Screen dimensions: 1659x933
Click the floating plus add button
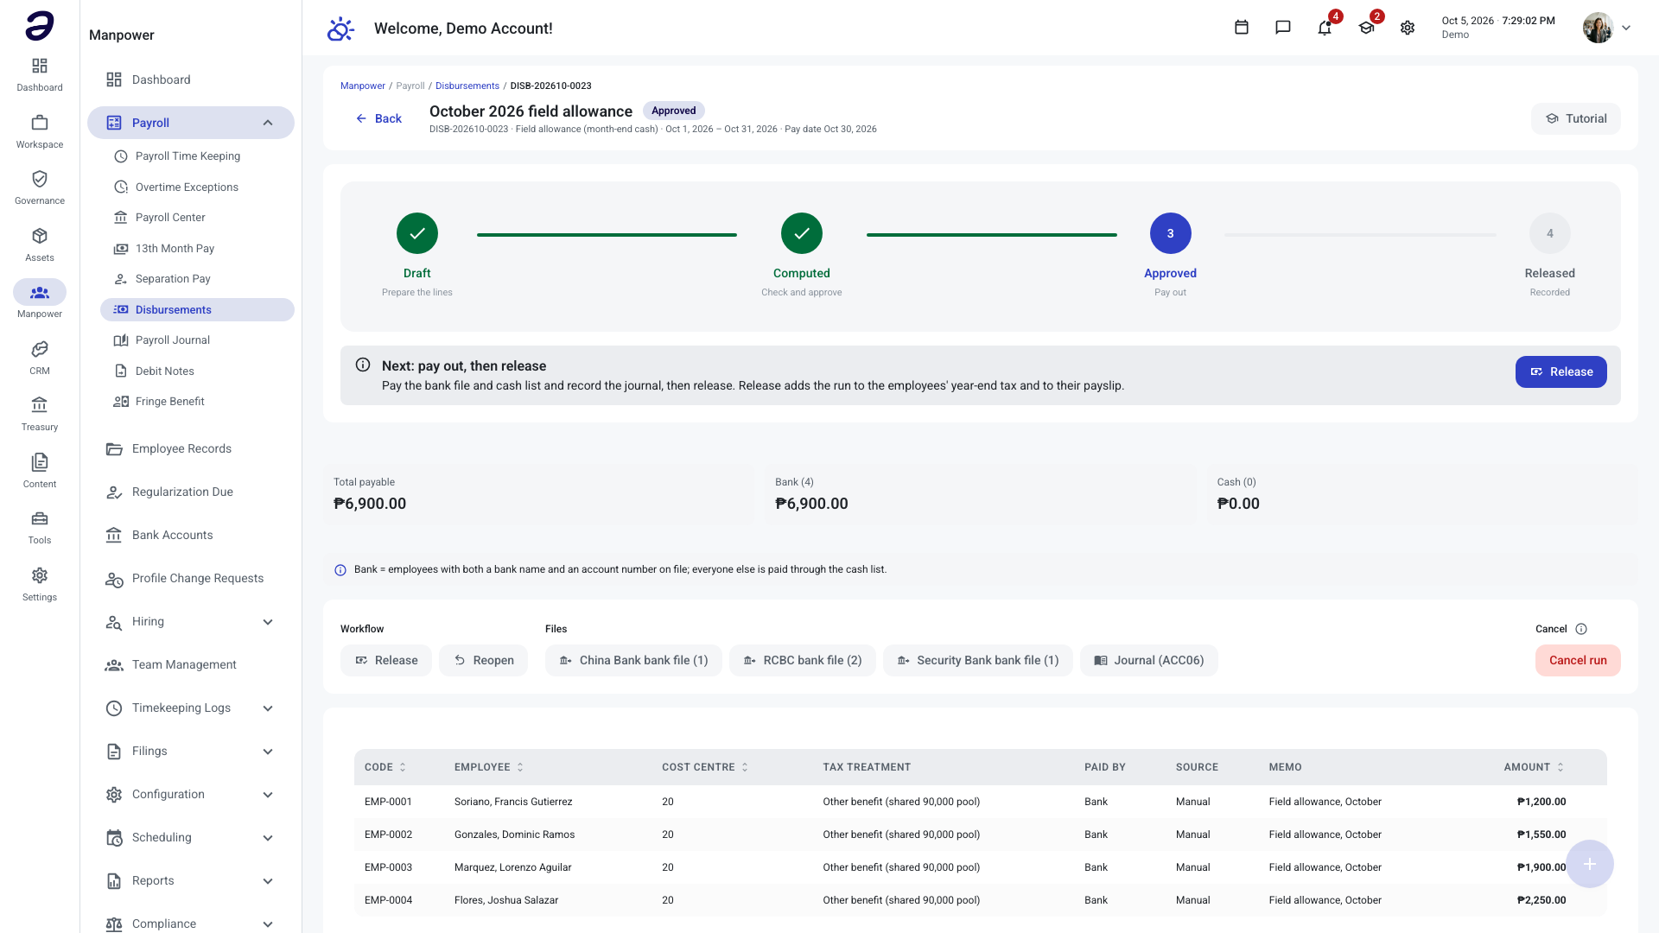(x=1590, y=864)
